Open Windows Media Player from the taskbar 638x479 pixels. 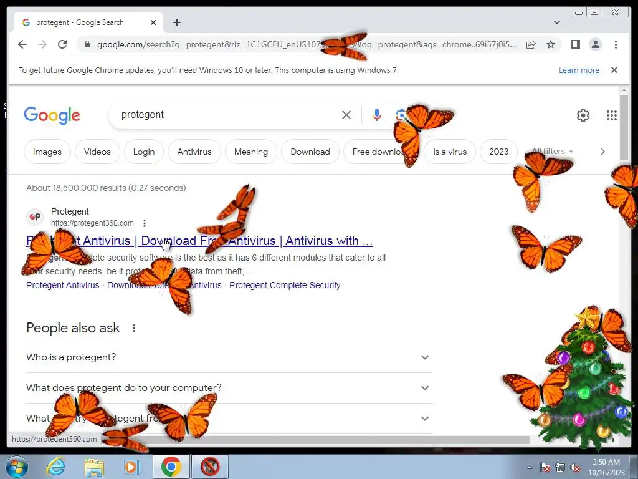tap(131, 467)
